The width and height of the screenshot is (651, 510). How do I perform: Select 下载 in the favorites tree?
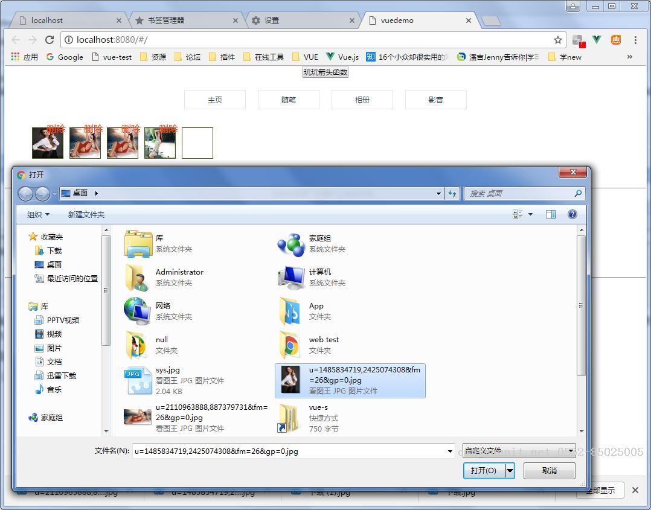[54, 250]
